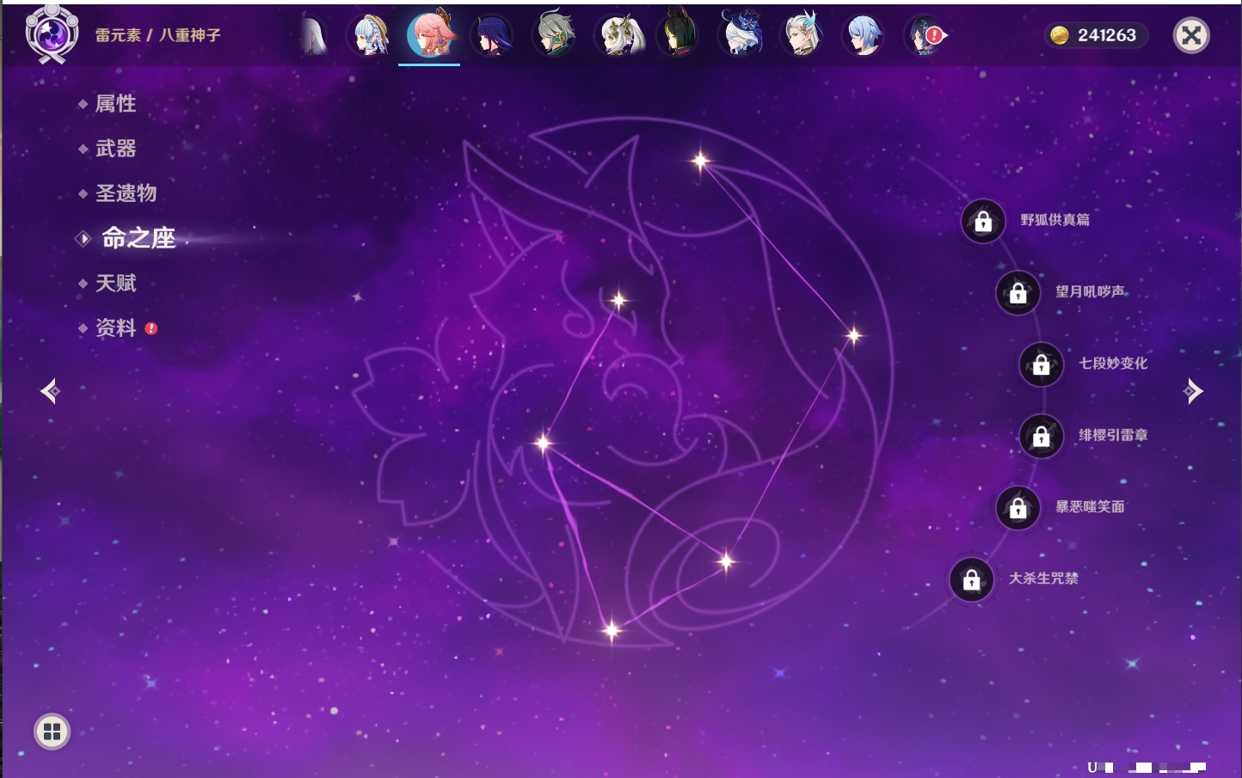Open the locked constellation 野狐供真篇
The height and width of the screenshot is (778, 1242).
[x=983, y=222]
